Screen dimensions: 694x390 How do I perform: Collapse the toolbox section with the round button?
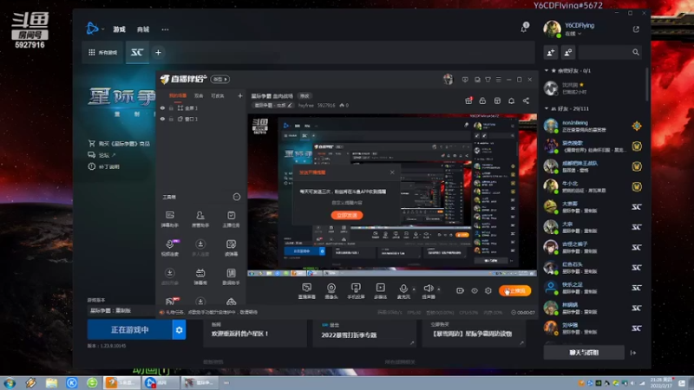(236, 197)
